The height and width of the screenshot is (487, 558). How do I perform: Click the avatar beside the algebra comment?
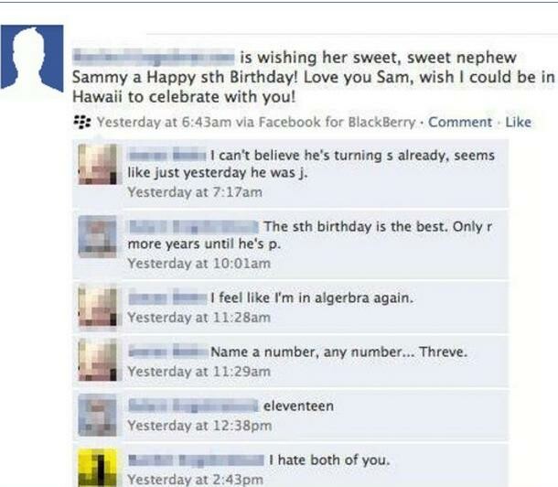coord(98,306)
